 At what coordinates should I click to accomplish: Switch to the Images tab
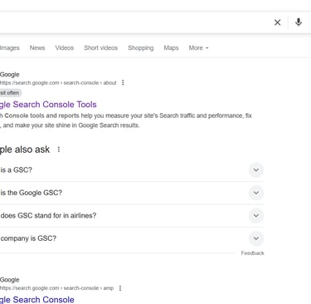pyautogui.click(x=10, y=48)
